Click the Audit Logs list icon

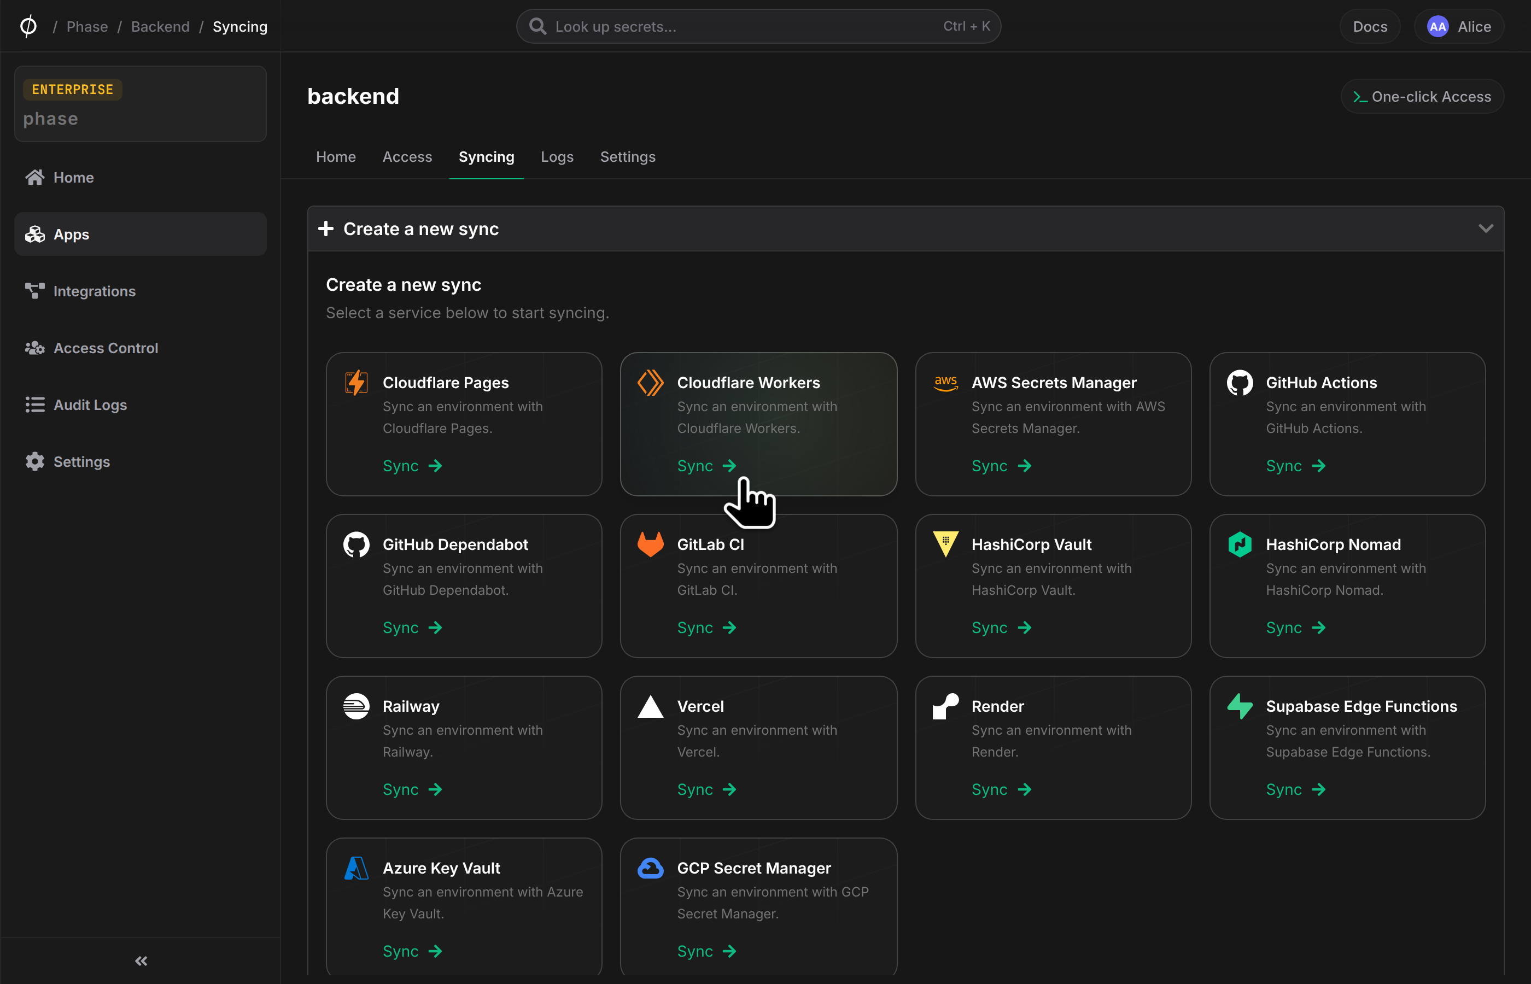(34, 405)
